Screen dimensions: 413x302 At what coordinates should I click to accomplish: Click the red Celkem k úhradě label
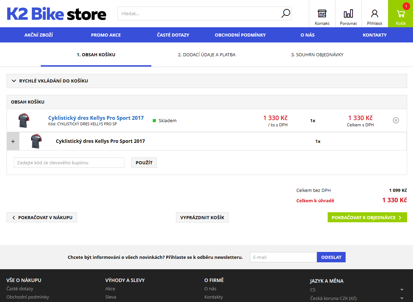(x=315, y=201)
